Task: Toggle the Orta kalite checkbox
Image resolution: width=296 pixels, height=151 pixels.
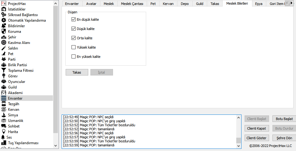Action: [x=73, y=38]
